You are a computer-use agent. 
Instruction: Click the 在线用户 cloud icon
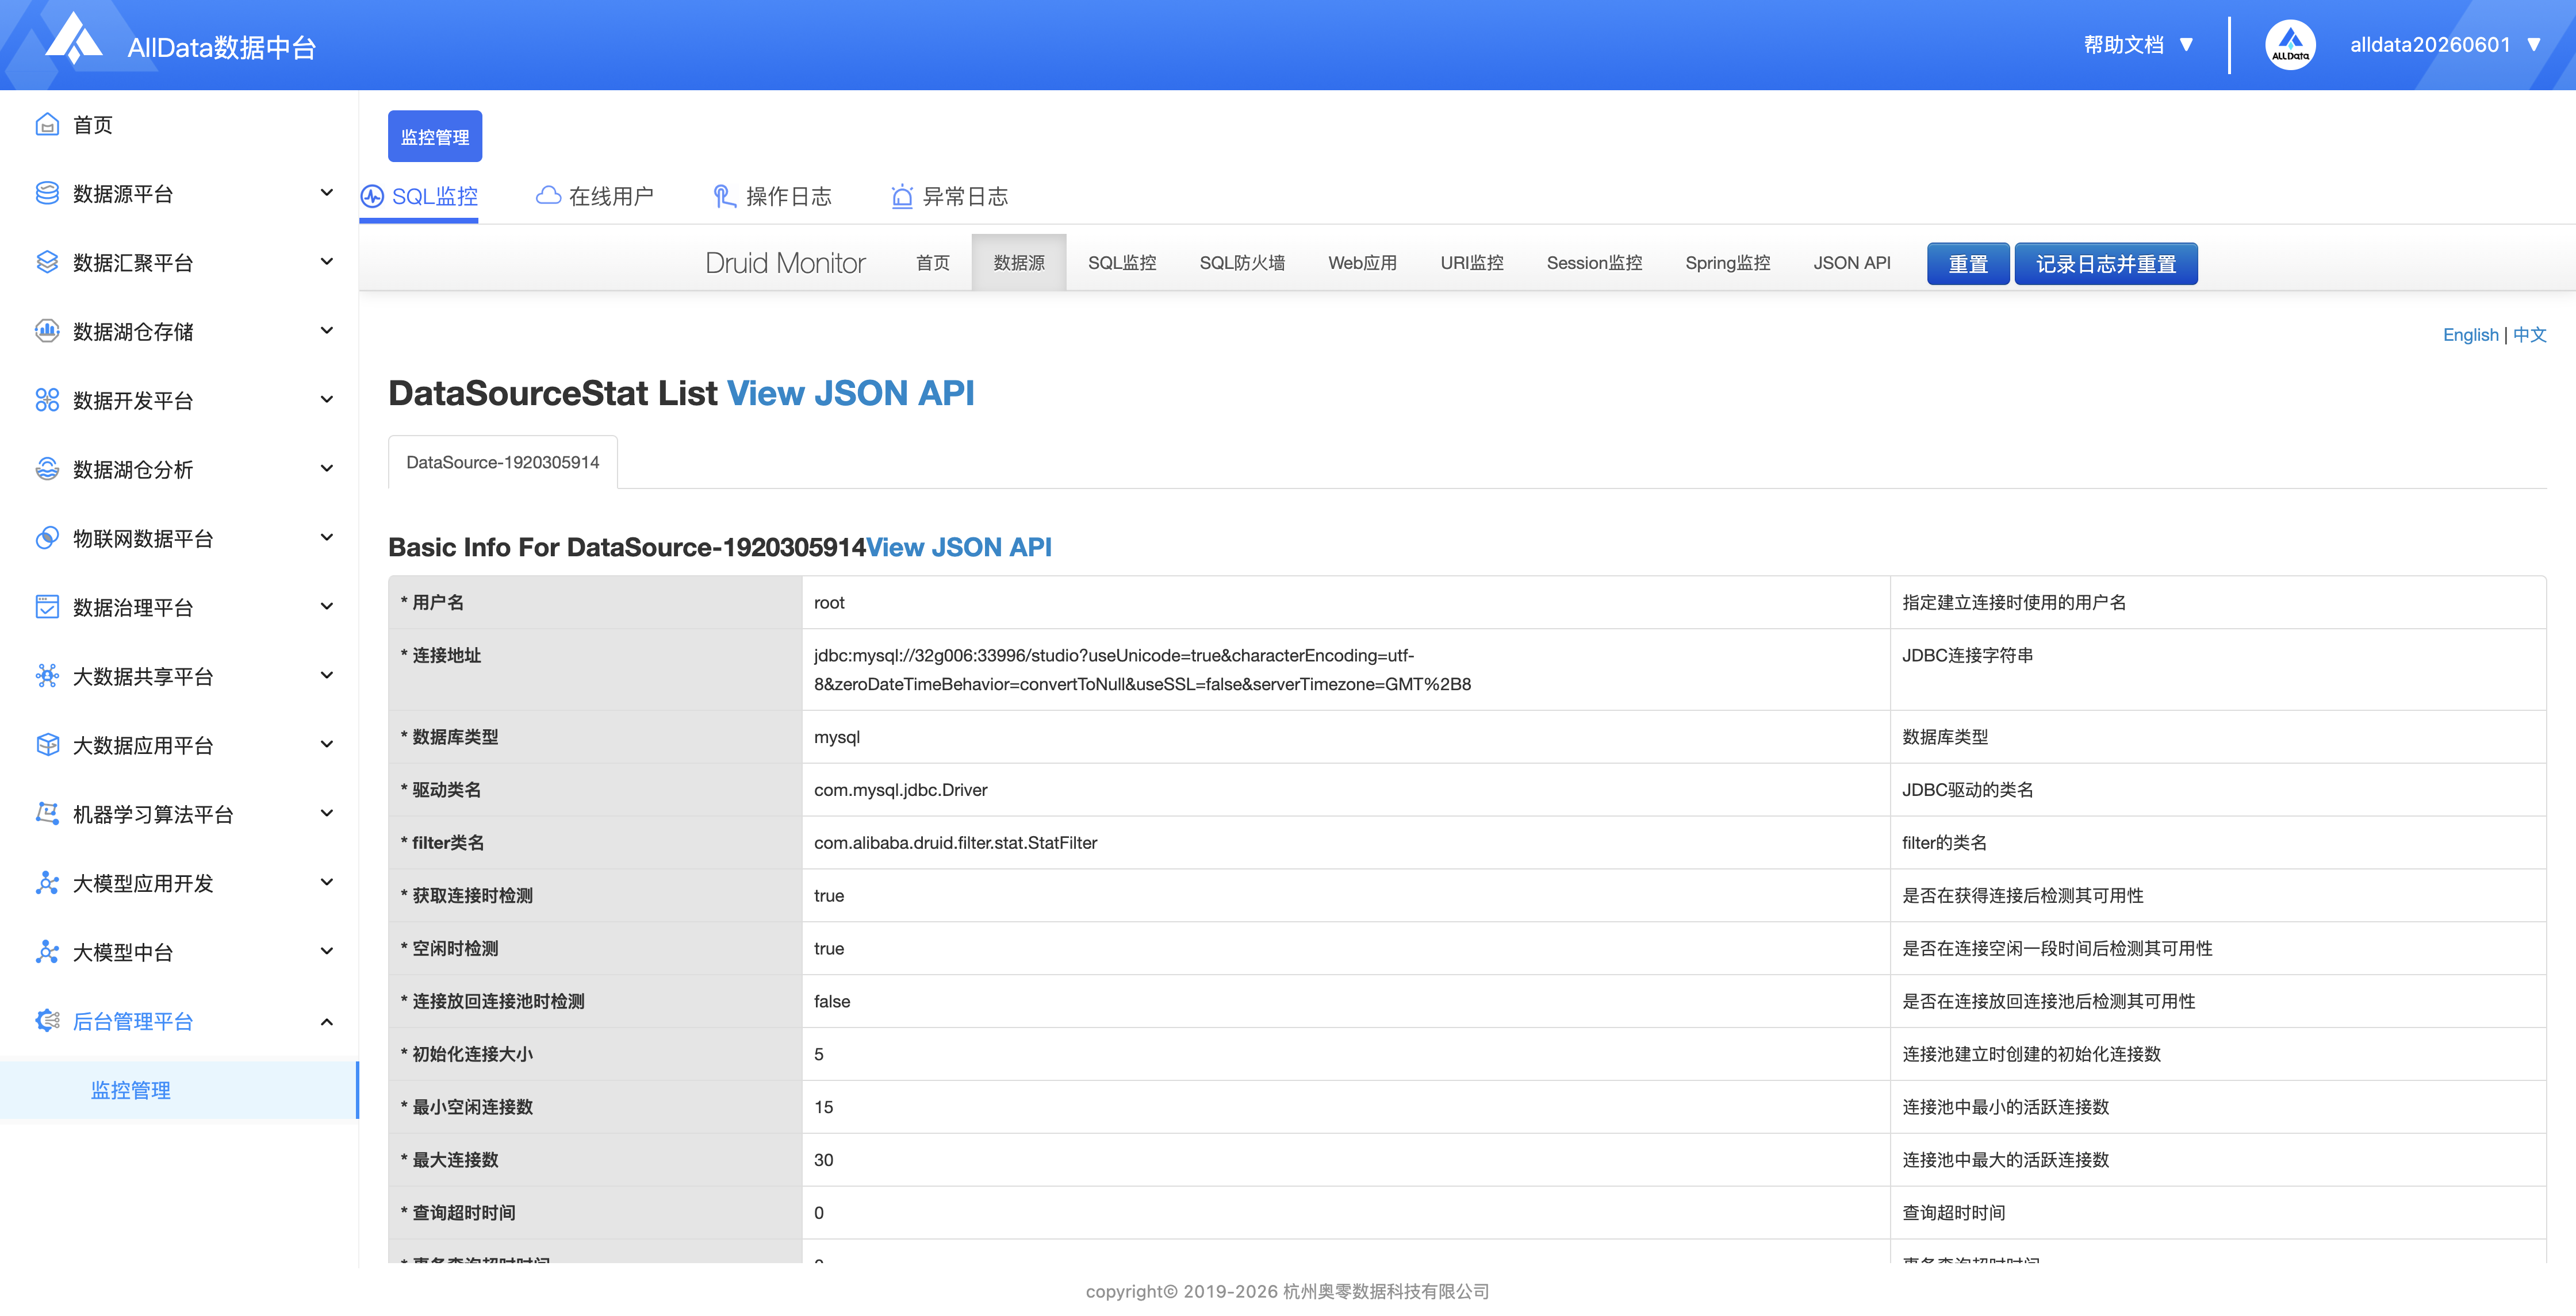pos(548,196)
